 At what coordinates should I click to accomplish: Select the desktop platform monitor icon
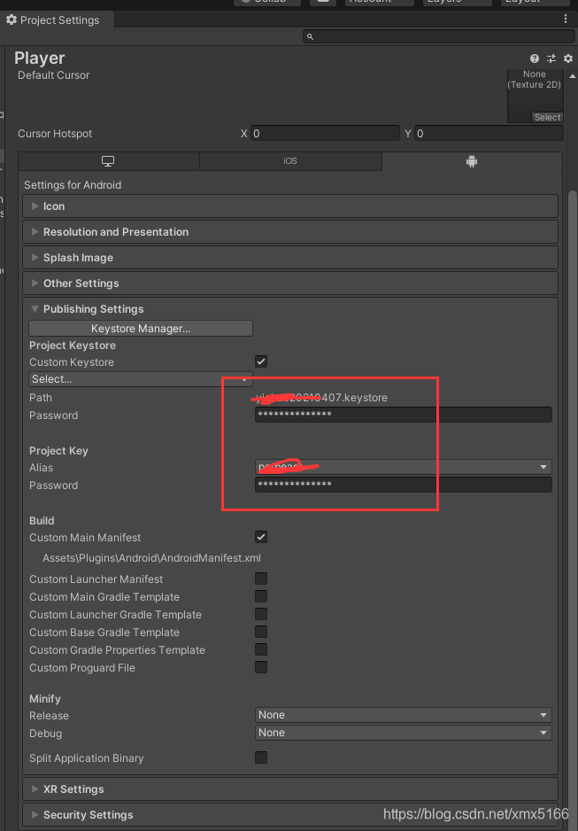coord(107,161)
